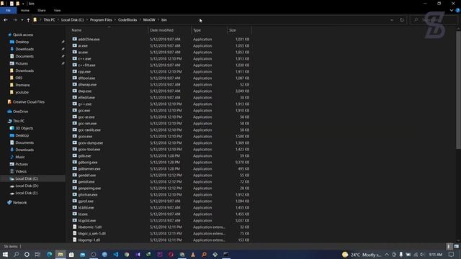Open 3D Objects under This PC
Viewport: 461px width, 259px height.
point(24,128)
